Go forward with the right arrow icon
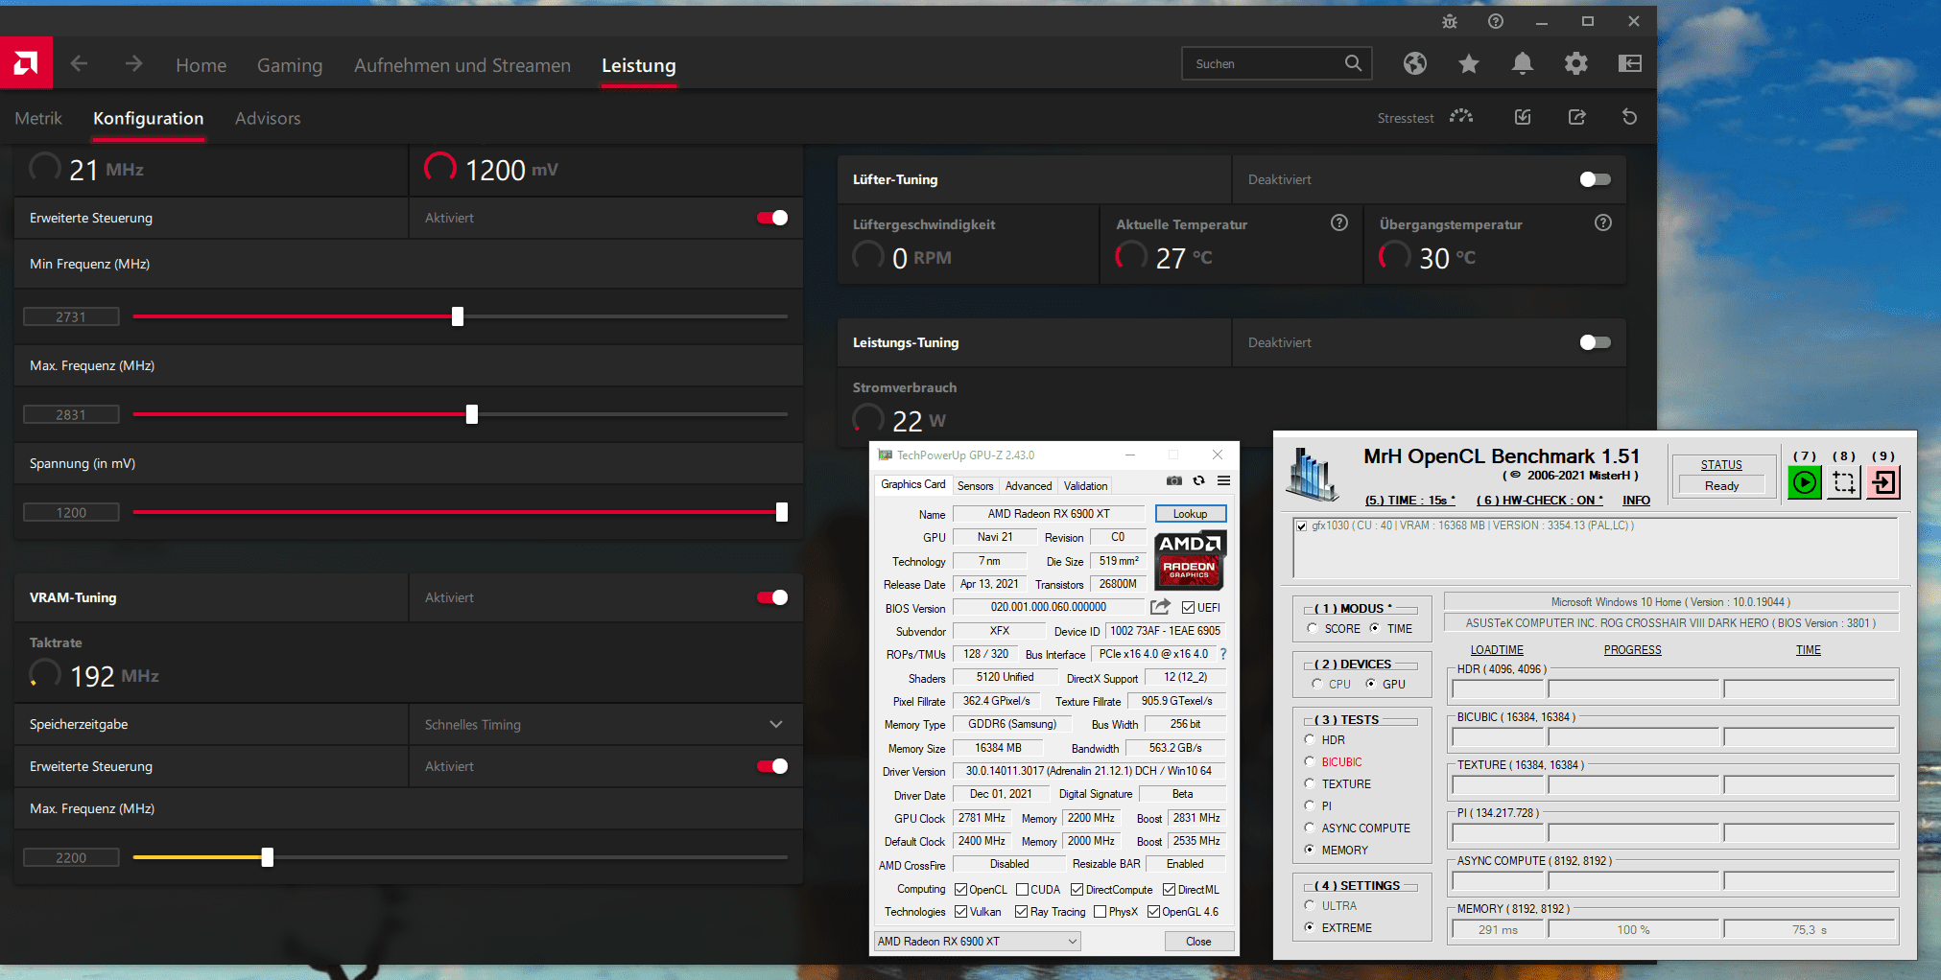Image resolution: width=1941 pixels, height=980 pixels. tap(133, 63)
